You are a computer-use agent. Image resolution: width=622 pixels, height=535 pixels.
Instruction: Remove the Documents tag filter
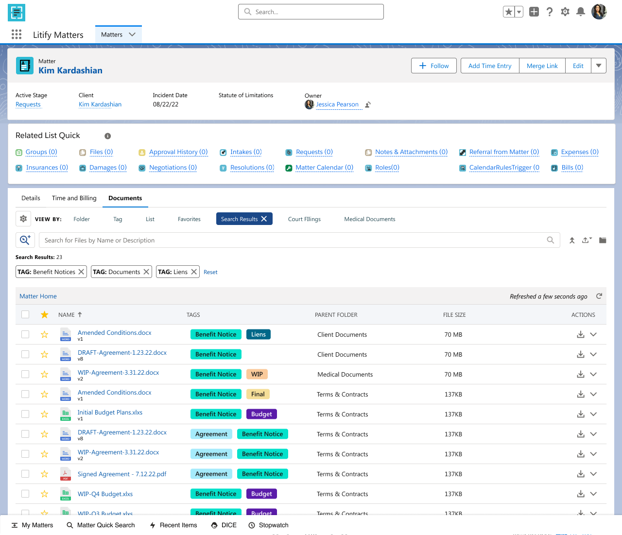(x=146, y=272)
